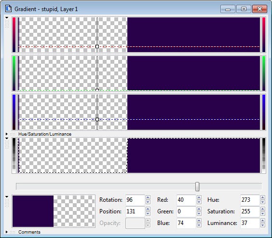Decrease Blue value with down arrow
The height and width of the screenshot is (238, 272).
pyautogui.click(x=199, y=225)
